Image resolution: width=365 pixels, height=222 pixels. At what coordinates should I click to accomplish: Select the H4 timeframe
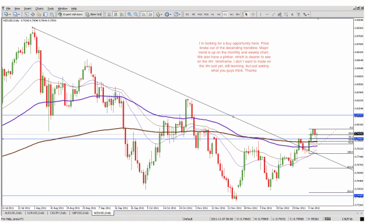point(219,15)
